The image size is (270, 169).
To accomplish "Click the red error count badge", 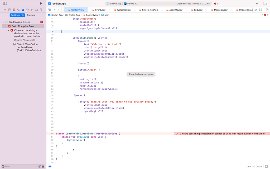I will [x=216, y=4].
